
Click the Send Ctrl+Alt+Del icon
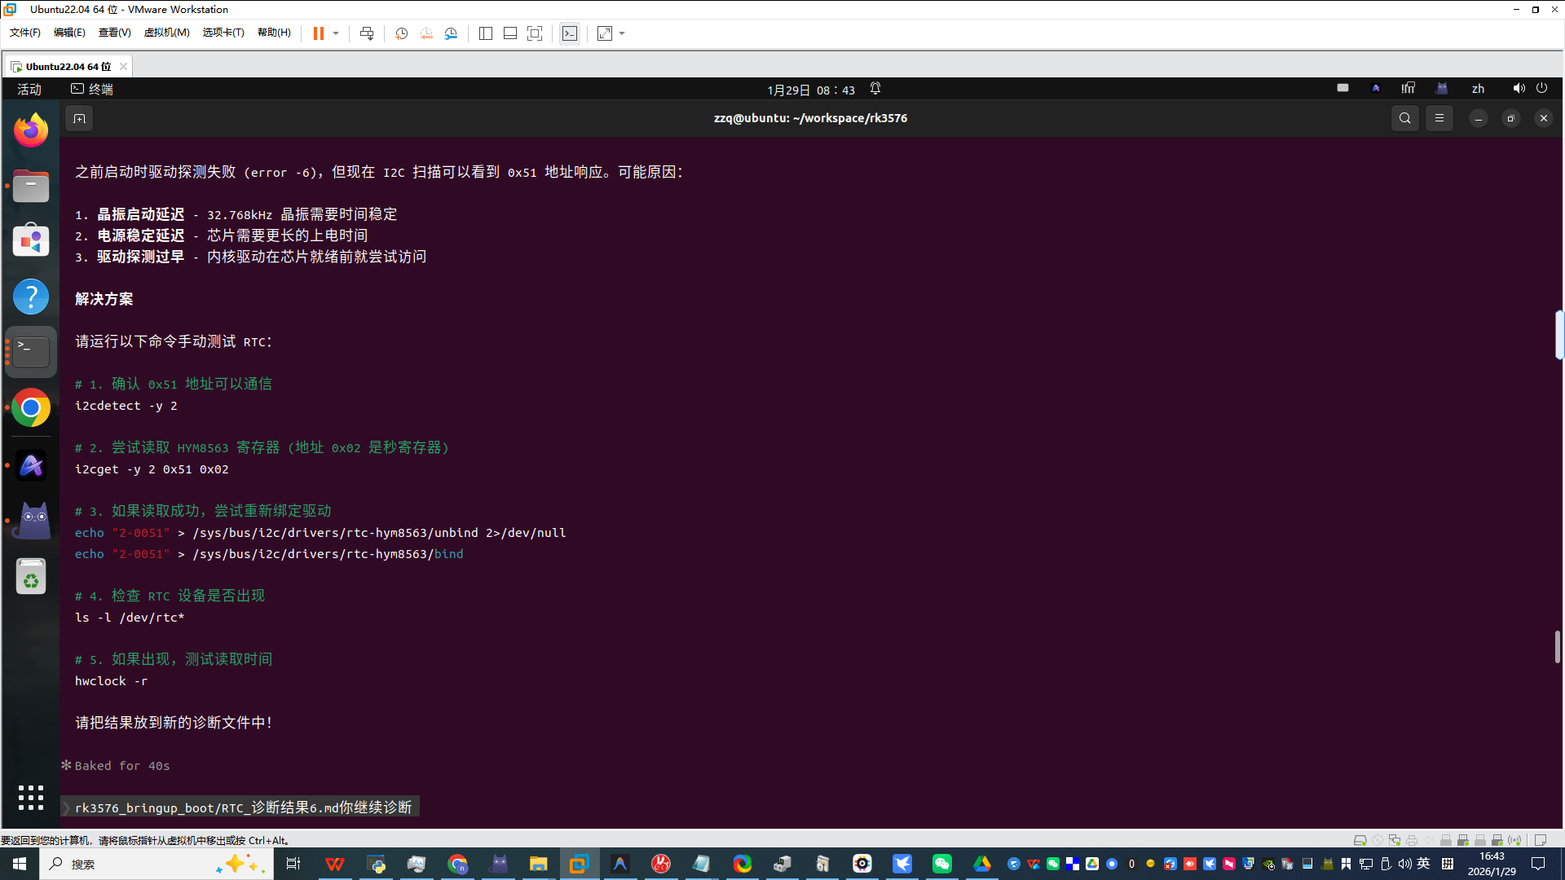[367, 33]
